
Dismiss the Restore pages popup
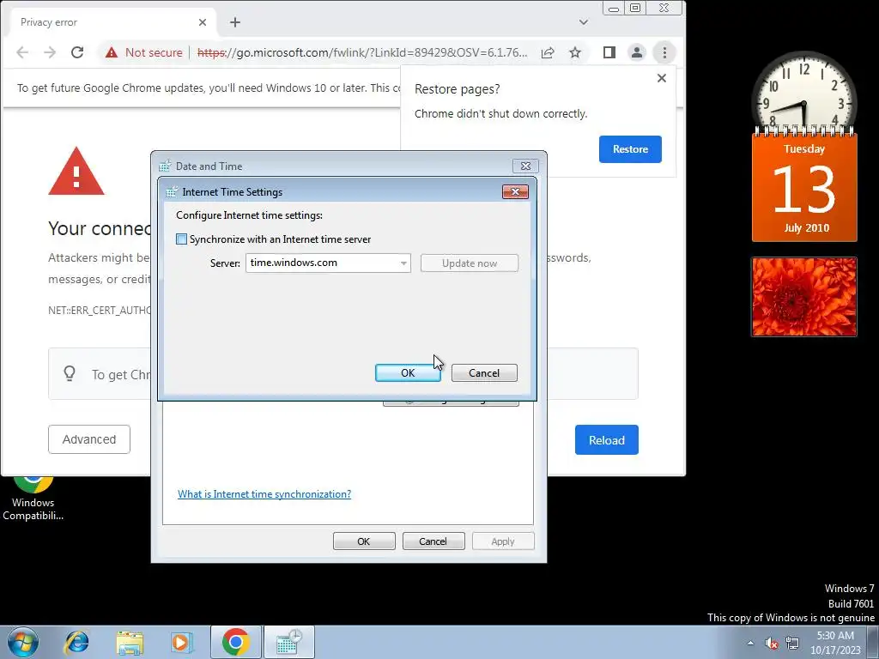click(x=662, y=78)
